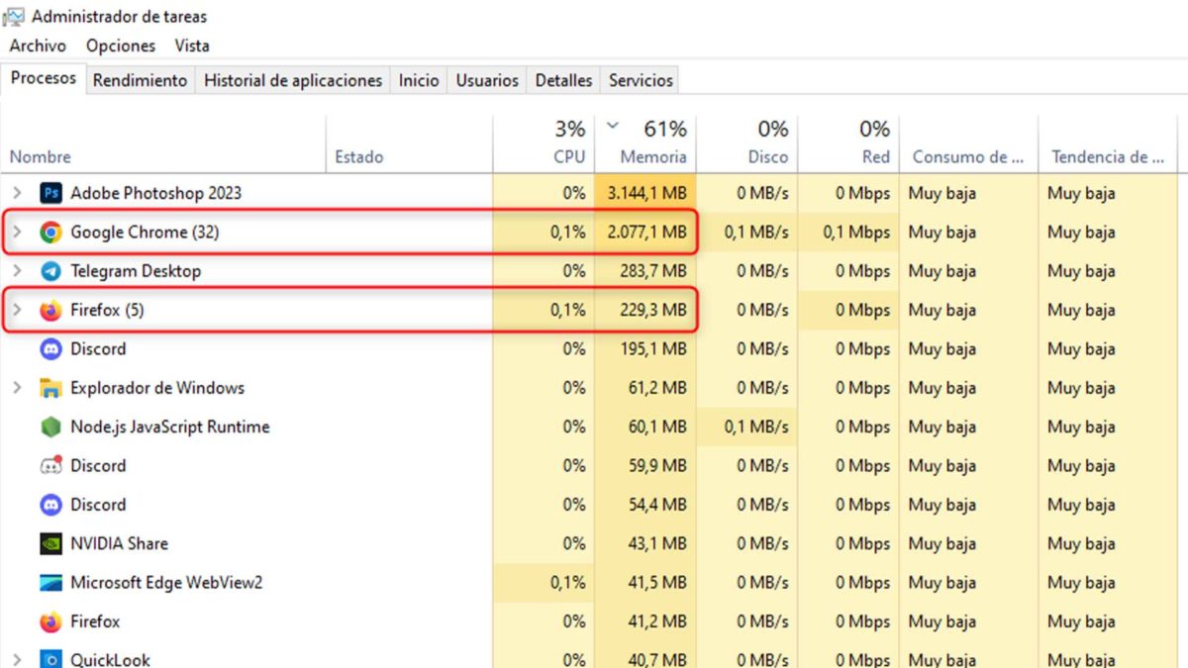Click the 2.077,1 MB memory value
This screenshot has width=1188, height=668.
tap(647, 233)
